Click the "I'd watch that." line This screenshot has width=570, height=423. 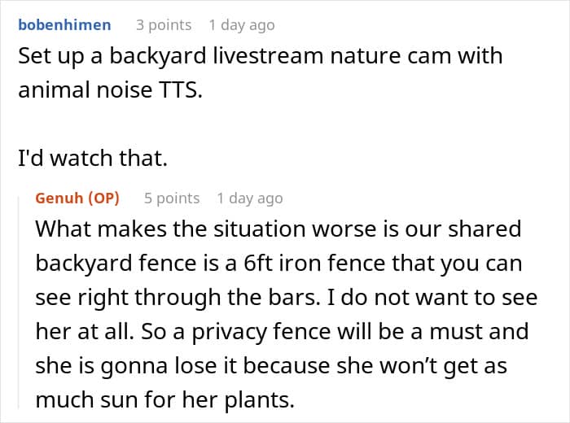click(92, 159)
